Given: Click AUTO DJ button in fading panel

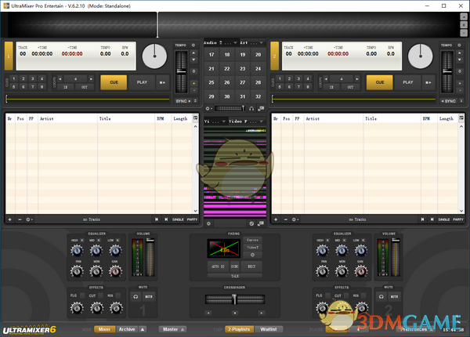Looking at the screenshot, I should point(218,266).
